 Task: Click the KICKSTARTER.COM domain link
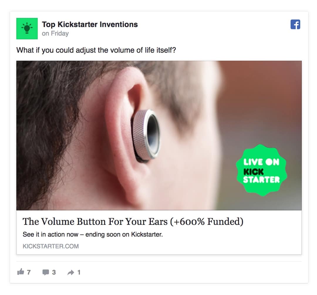pyautogui.click(x=51, y=246)
